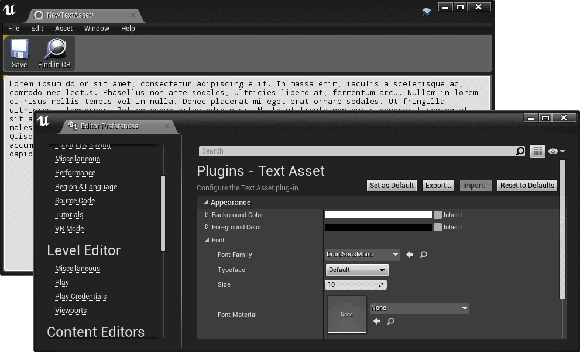This screenshot has height=352, width=580.
Task: Click the Save icon in text asset toolbar
Action: tap(19, 49)
